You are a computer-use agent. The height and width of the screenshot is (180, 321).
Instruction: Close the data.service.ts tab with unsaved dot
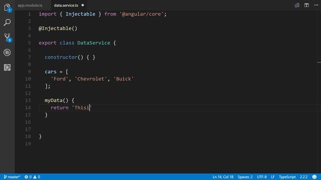83,5
